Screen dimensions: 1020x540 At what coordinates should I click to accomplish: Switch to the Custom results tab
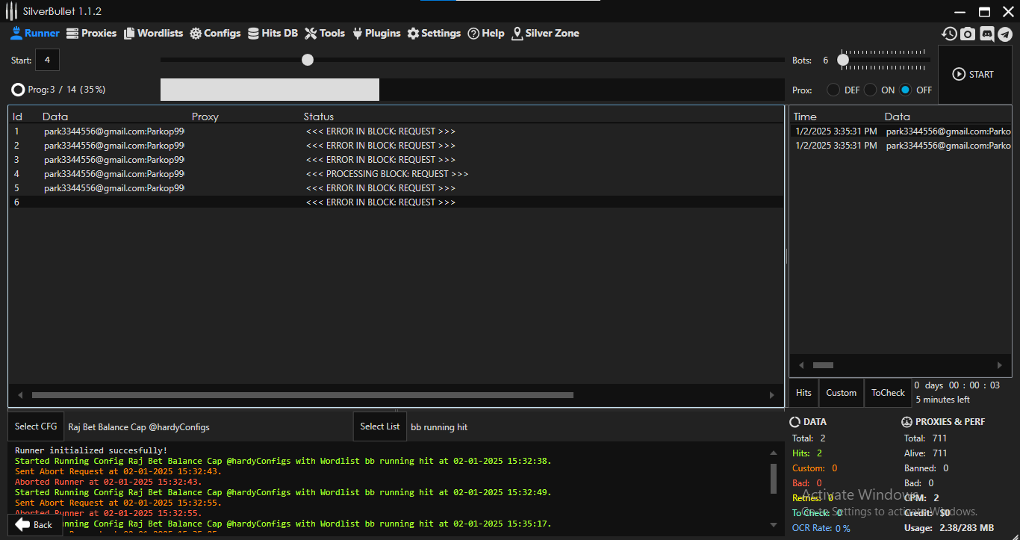pos(841,393)
